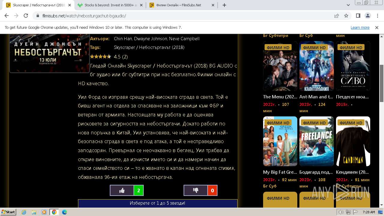View site information lock icon
This screenshot has width=384, height=216.
point(38,16)
